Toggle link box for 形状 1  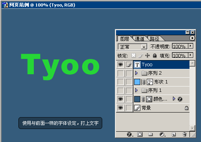point(129,82)
